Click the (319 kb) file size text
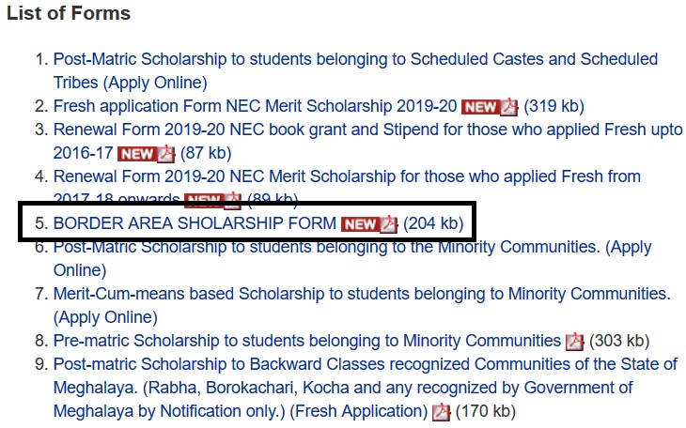This screenshot has width=686, height=428. point(554,106)
